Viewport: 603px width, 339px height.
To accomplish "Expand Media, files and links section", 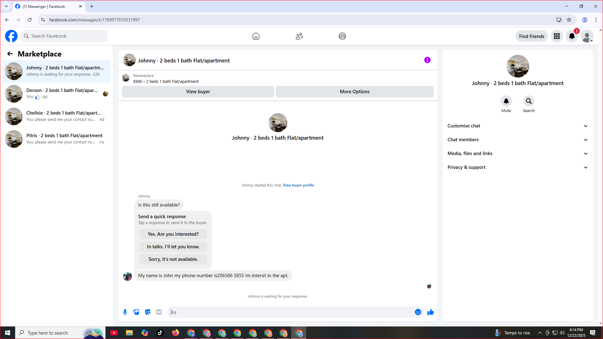I will [517, 153].
